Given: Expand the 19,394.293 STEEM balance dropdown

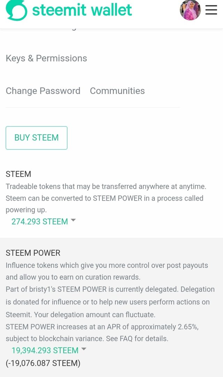Looking at the screenshot, I should (x=45, y=350).
